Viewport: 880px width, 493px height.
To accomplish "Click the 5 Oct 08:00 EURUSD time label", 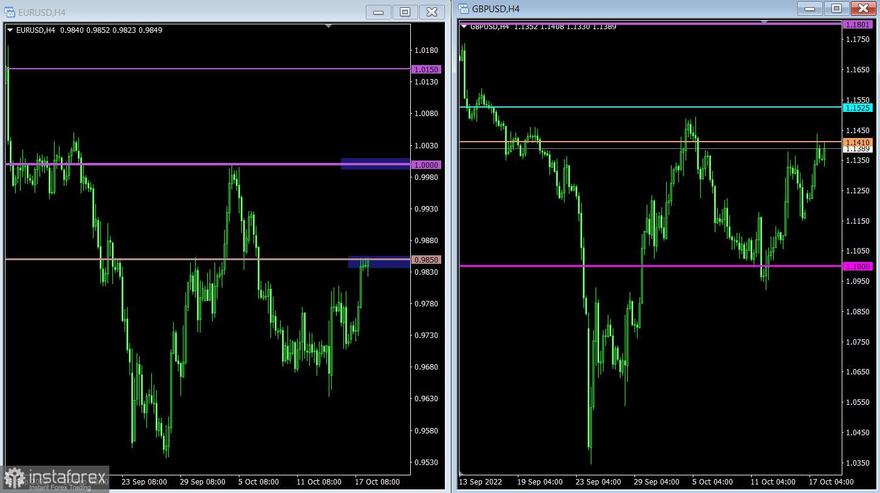I will click(x=259, y=482).
